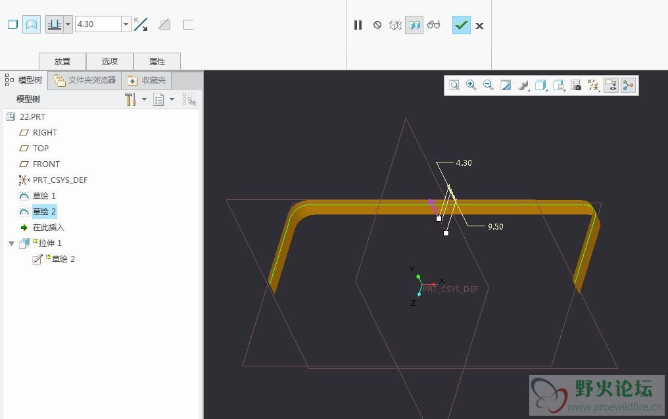Open the depth value history dropdown
The height and width of the screenshot is (419, 668).
(x=126, y=24)
